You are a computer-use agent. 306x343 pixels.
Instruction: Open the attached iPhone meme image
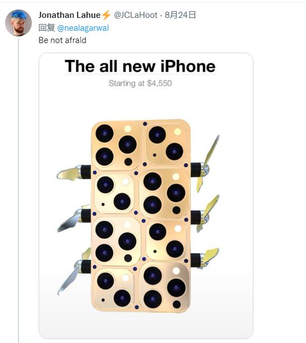pyautogui.click(x=146, y=196)
